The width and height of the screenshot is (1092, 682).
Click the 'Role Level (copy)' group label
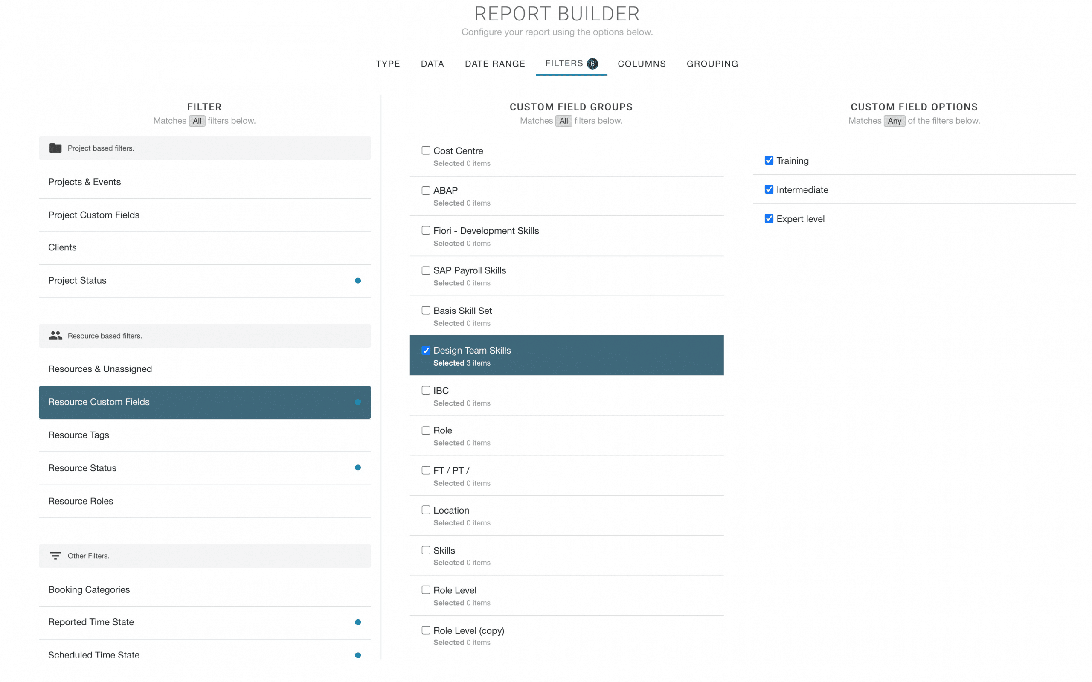click(x=469, y=630)
